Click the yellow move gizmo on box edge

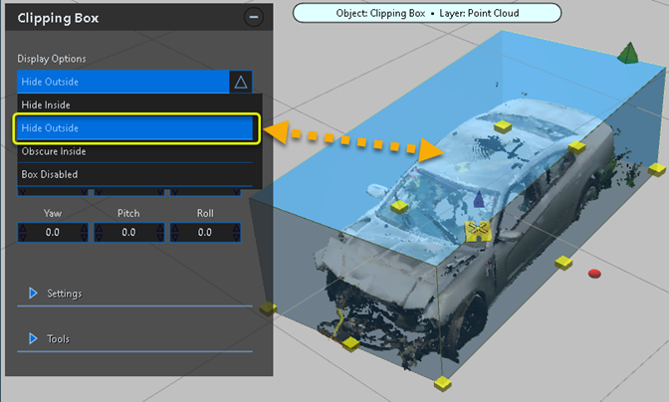tap(478, 231)
